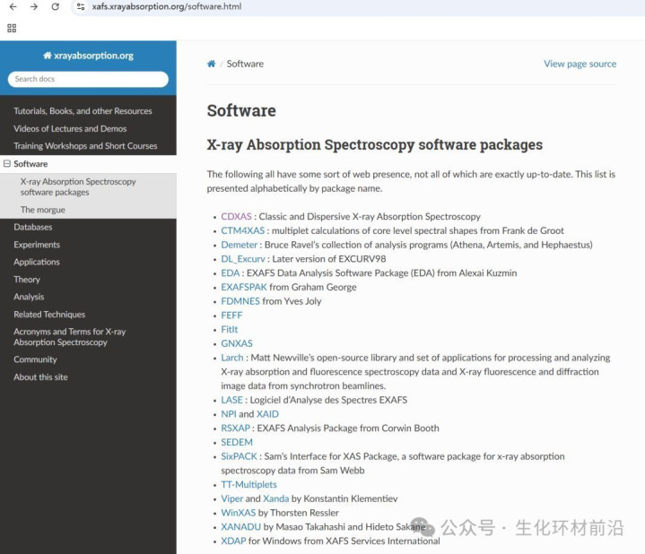Select Tutorials, Books, and other Resources
The image size is (645, 554).
(x=83, y=111)
